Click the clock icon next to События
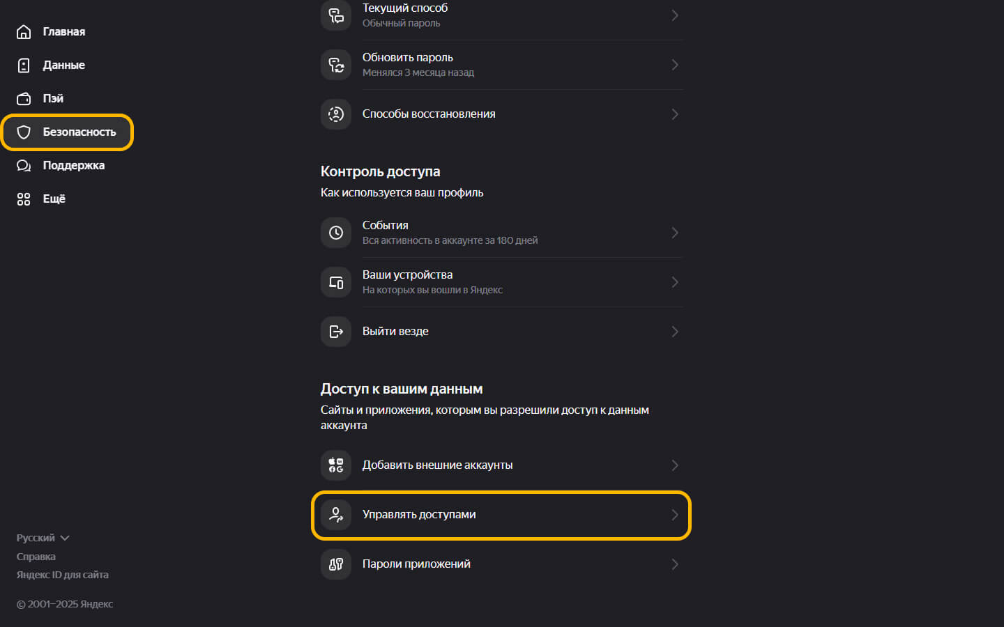Image resolution: width=1004 pixels, height=627 pixels. point(336,233)
